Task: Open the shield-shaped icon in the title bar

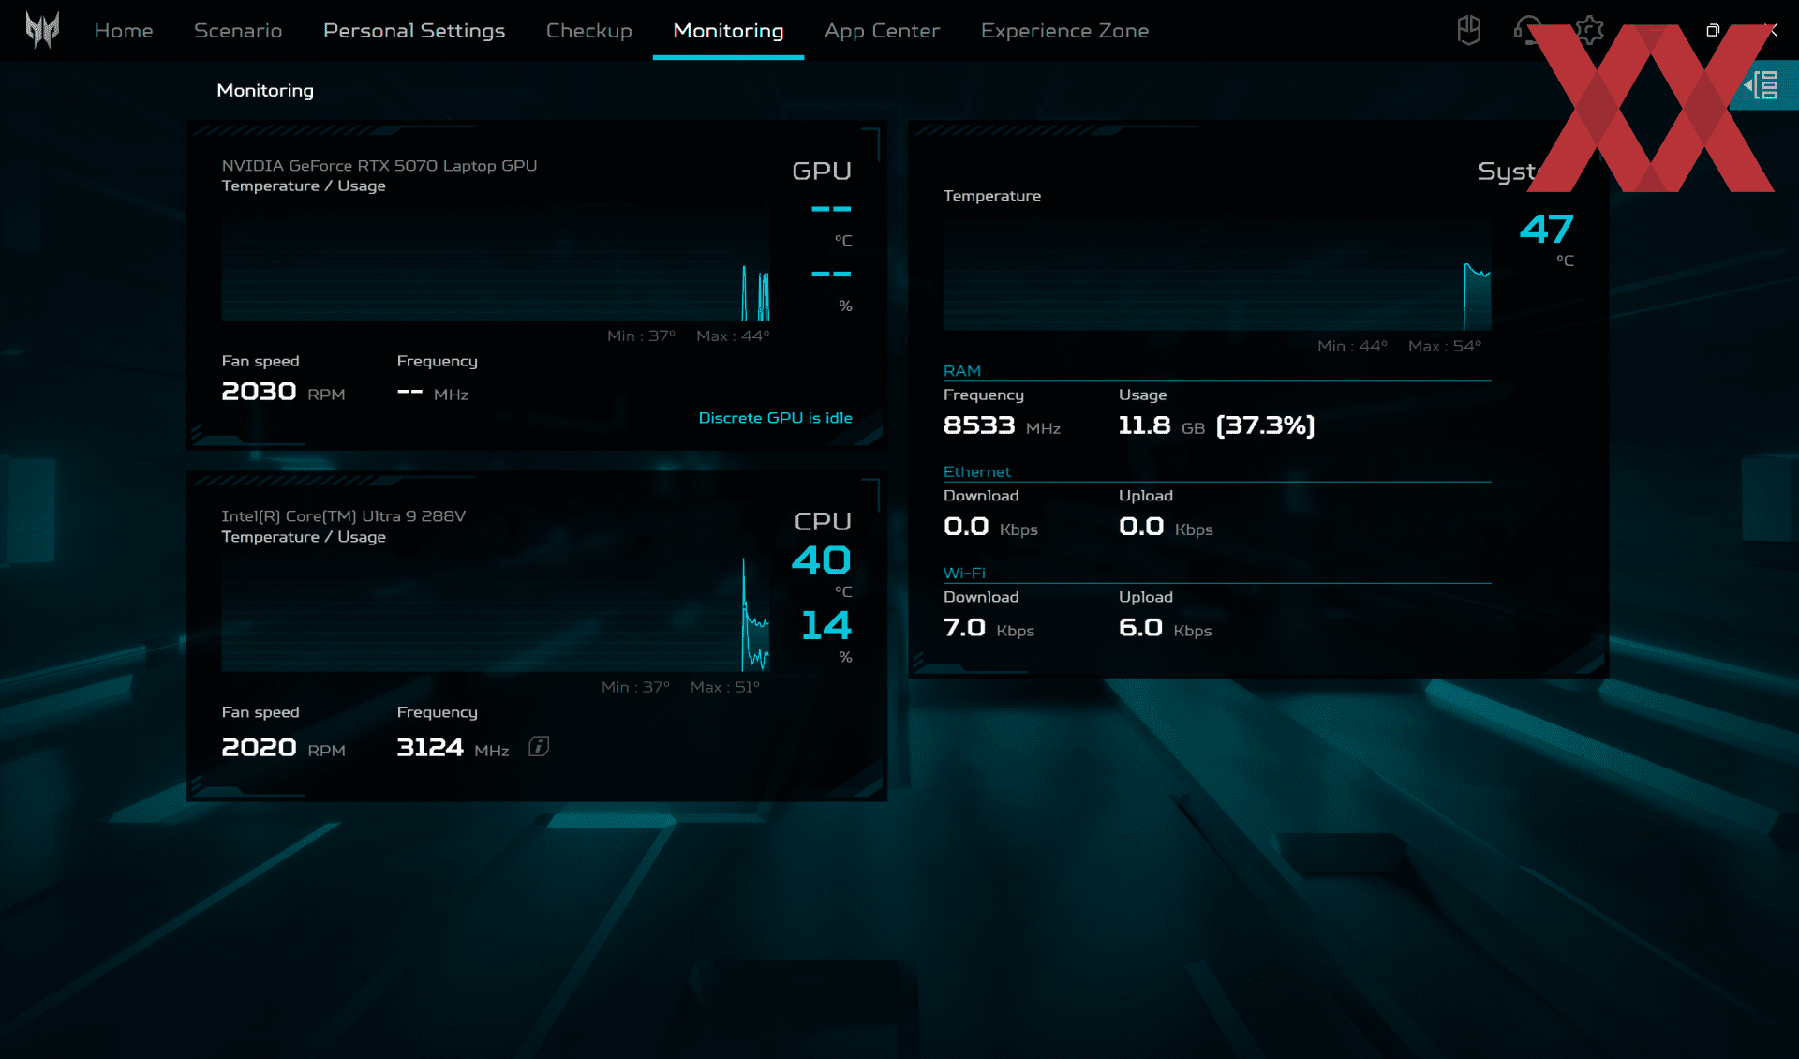Action: [1468, 30]
